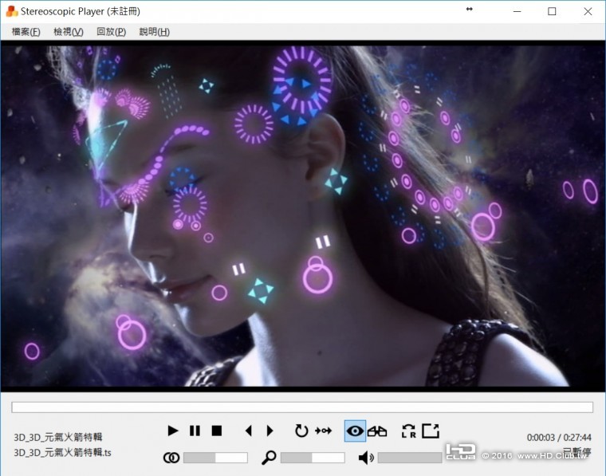The height and width of the screenshot is (476, 606).
Task: Click on the video seek bar
Action: (302, 407)
